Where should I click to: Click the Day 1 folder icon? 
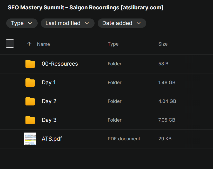tap(30, 83)
